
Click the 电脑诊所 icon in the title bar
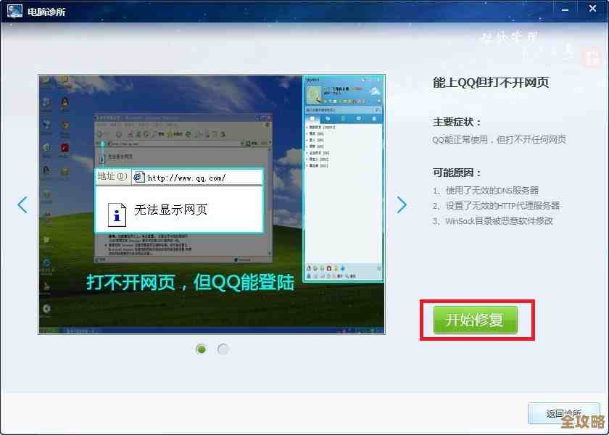[x=15, y=9]
